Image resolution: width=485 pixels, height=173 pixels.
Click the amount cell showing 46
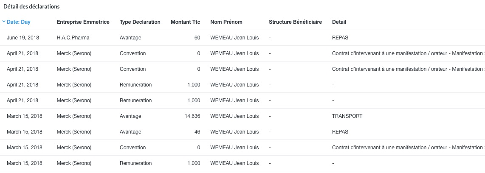[x=197, y=132]
